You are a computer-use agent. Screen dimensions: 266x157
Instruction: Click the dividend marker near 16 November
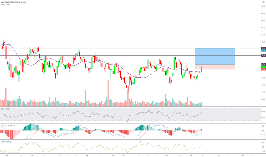point(178,104)
